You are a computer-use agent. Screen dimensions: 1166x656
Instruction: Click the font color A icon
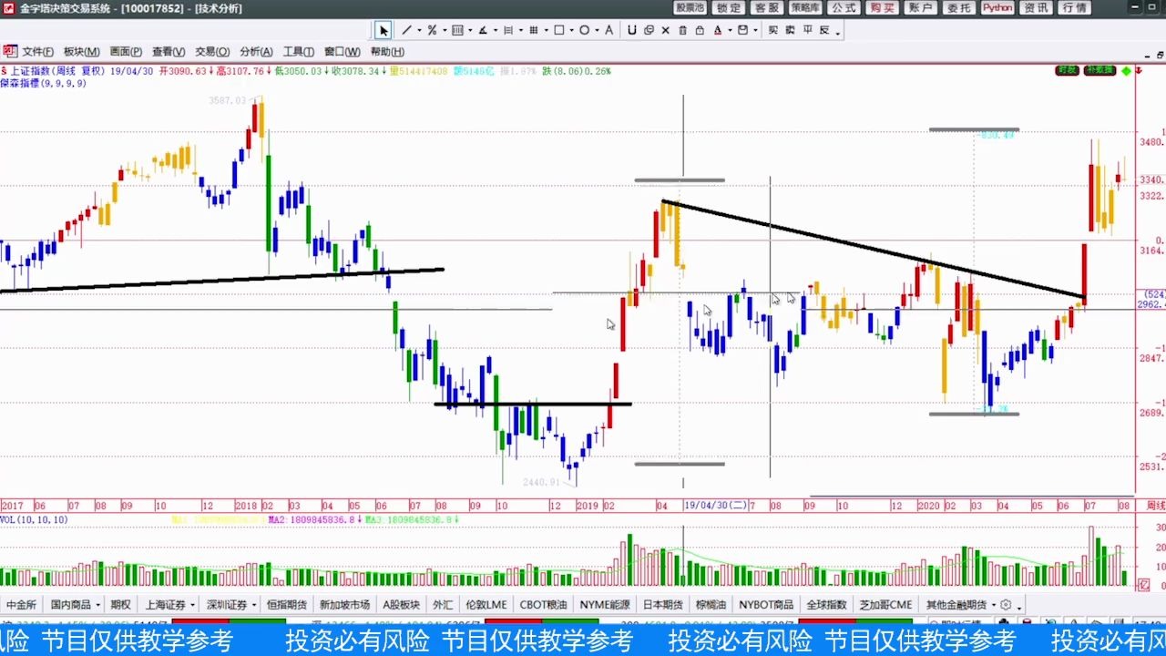(x=718, y=30)
